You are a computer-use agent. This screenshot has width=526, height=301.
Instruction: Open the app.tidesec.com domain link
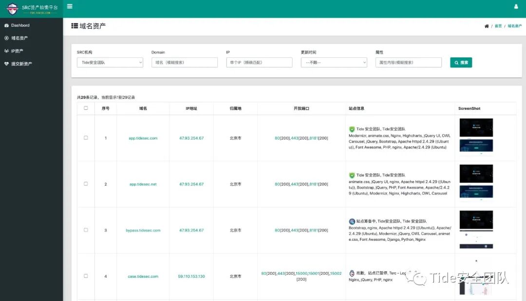point(143,138)
